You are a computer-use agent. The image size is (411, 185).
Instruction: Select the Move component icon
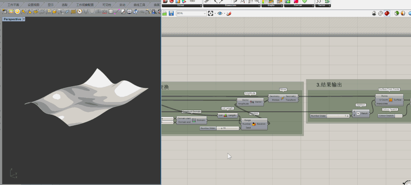[x=283, y=98]
